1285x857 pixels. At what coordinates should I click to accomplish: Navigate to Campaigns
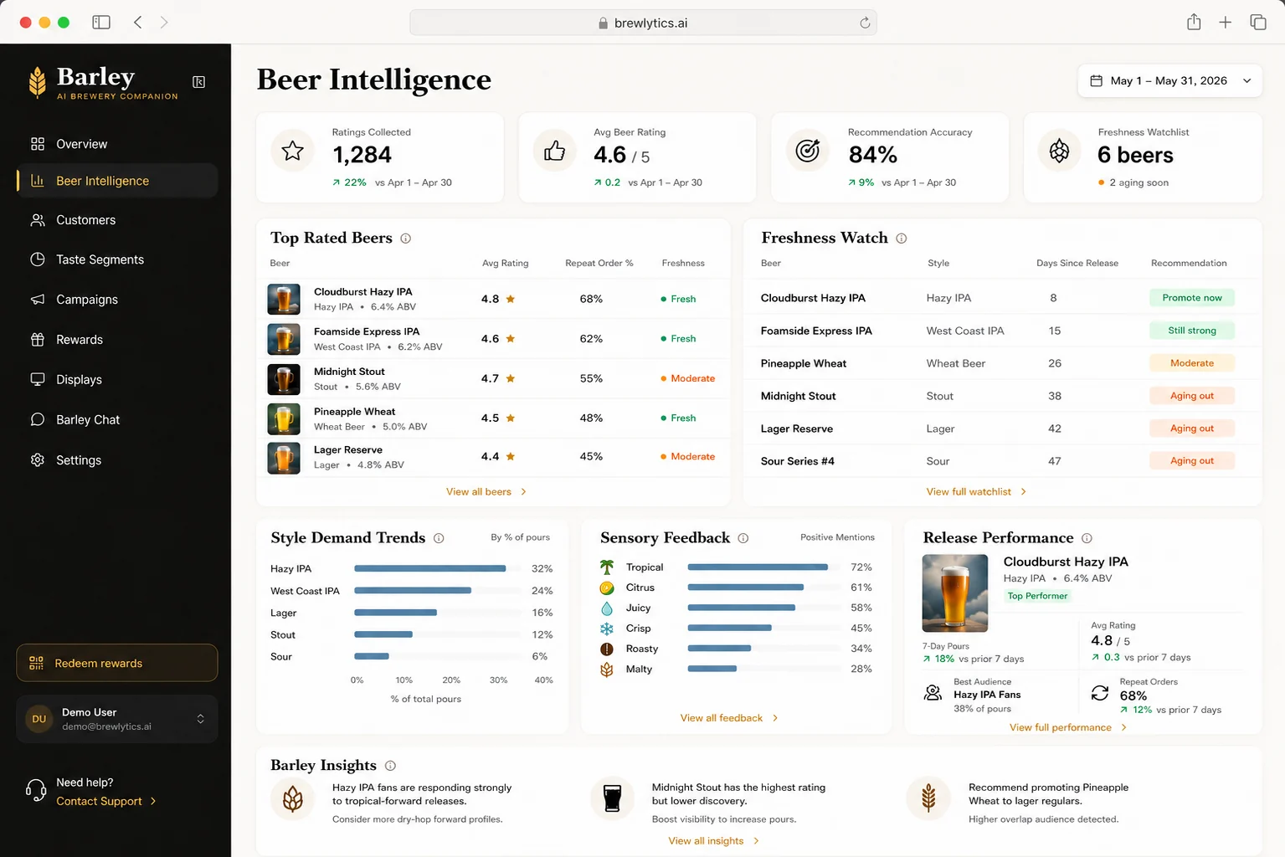click(x=117, y=300)
